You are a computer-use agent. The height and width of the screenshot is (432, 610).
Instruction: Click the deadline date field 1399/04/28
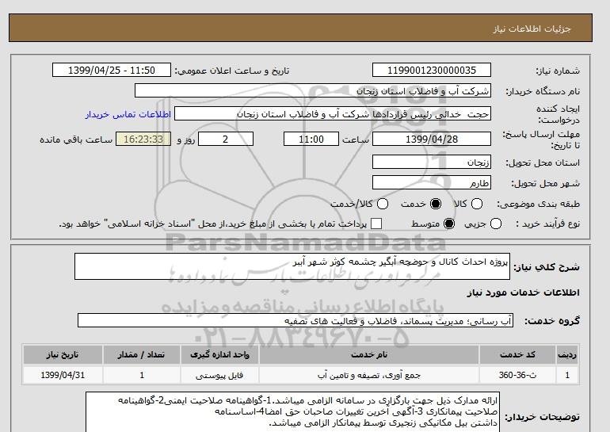click(x=432, y=139)
